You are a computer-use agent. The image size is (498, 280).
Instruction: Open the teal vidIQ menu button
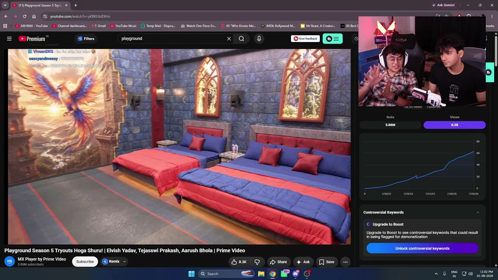(x=333, y=38)
